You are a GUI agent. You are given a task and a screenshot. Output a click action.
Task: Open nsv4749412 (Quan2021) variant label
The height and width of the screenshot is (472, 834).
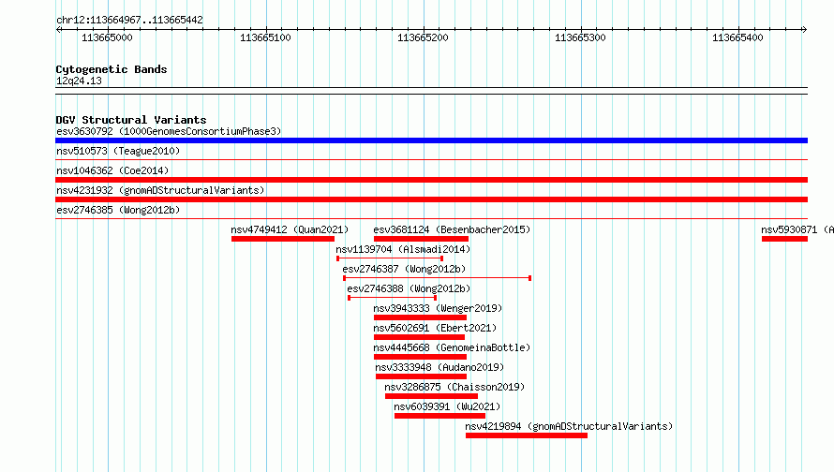click(290, 229)
